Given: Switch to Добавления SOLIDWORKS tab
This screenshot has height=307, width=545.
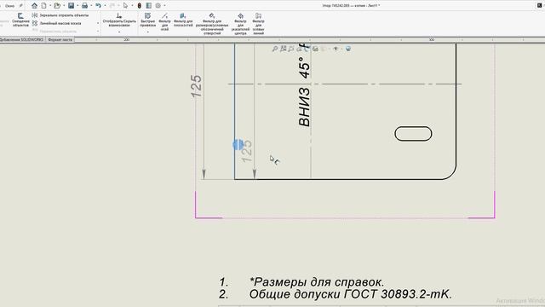Looking at the screenshot, I should 21,40.
